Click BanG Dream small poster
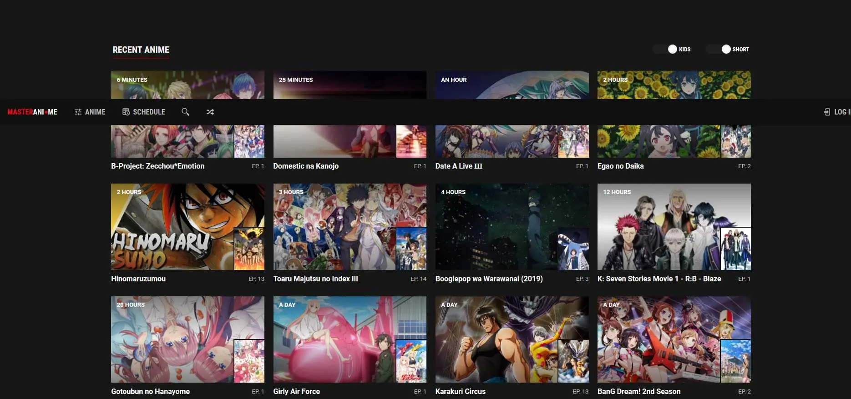Viewport: 851px width, 399px height. pos(735,361)
